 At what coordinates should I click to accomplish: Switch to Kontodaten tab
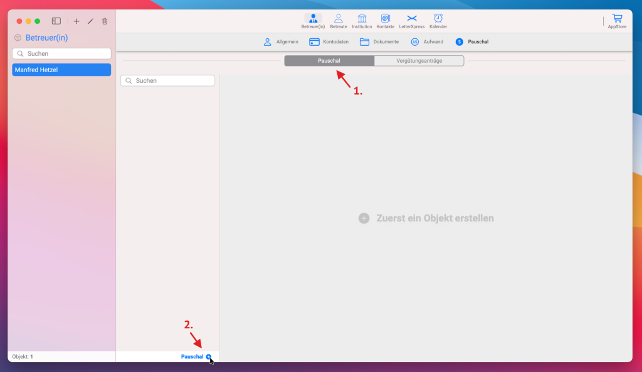(329, 42)
